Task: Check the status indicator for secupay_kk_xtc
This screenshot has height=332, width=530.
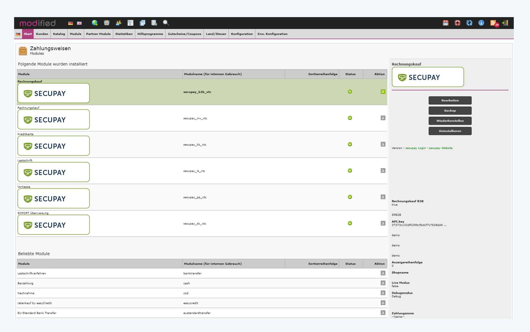Action: 350,144
